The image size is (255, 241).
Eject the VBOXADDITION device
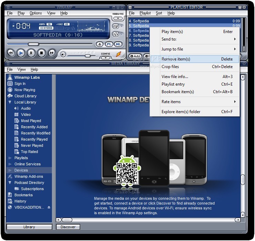49,207
